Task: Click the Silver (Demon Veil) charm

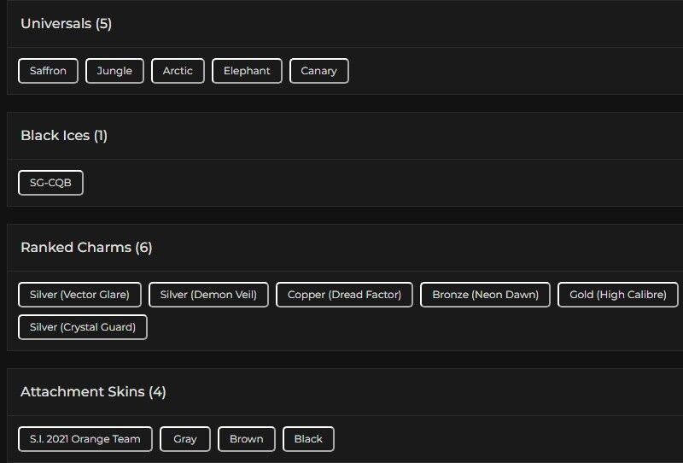Action: coord(208,295)
